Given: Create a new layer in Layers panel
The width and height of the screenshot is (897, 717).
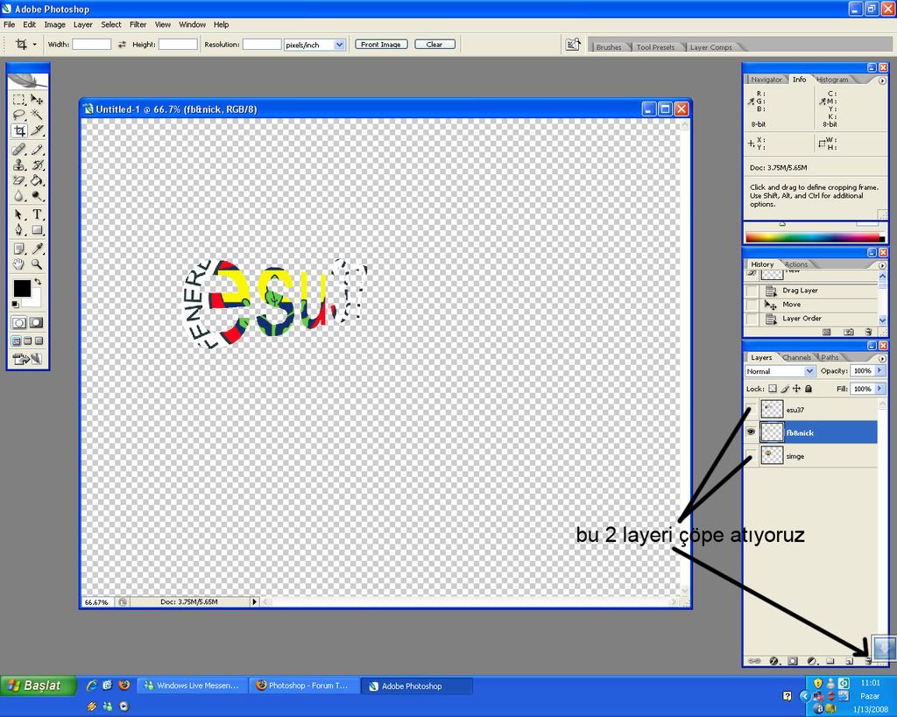Looking at the screenshot, I should coord(850,661).
